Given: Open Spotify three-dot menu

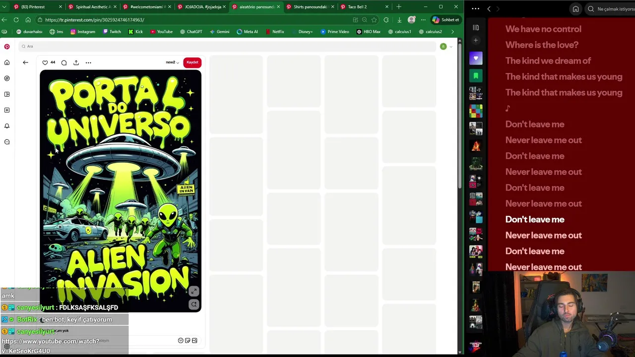Looking at the screenshot, I should click(x=475, y=9).
